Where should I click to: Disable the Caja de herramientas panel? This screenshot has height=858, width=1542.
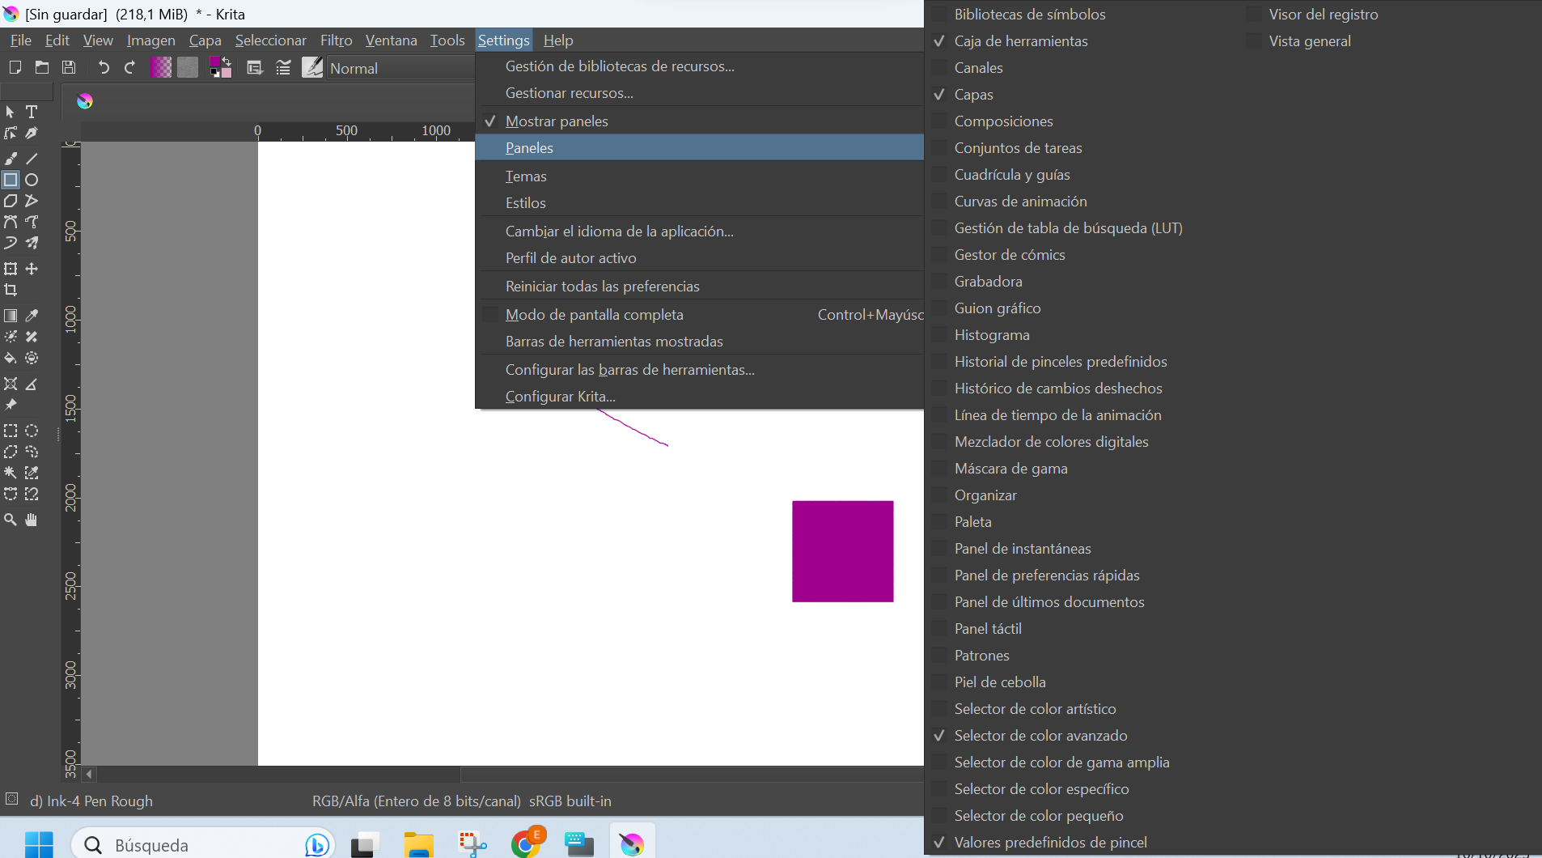point(939,41)
